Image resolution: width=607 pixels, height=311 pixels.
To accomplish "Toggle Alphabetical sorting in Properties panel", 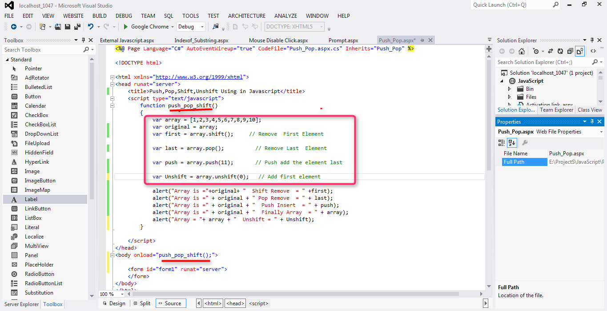I will pos(512,143).
